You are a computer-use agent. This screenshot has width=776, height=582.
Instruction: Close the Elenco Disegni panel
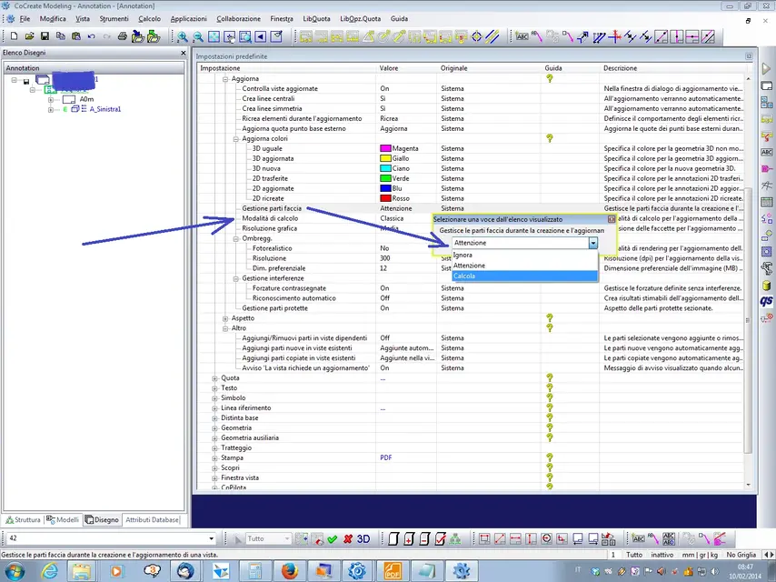pos(184,53)
